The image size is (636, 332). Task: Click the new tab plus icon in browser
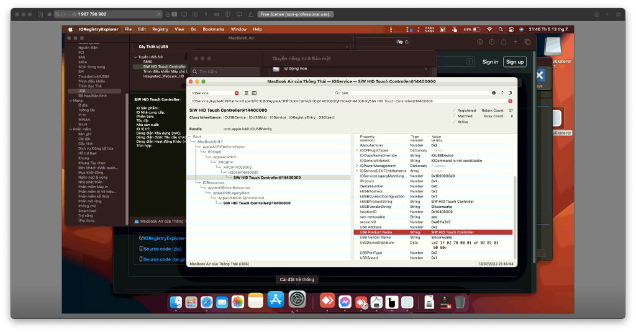(515, 42)
